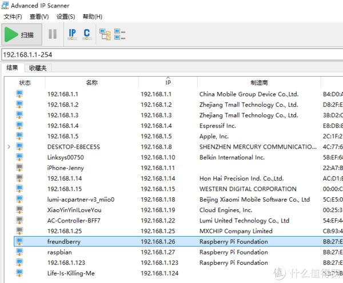Select the name DESKTOP-E8ECE5S

pyautogui.click(x=74, y=147)
